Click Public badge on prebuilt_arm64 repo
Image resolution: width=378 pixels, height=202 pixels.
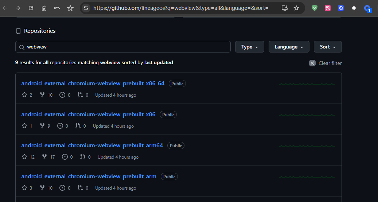176,145
